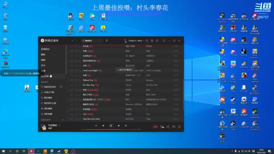The image size is (274, 154).
Task: Open artist Shaed link
Action: 128,85
